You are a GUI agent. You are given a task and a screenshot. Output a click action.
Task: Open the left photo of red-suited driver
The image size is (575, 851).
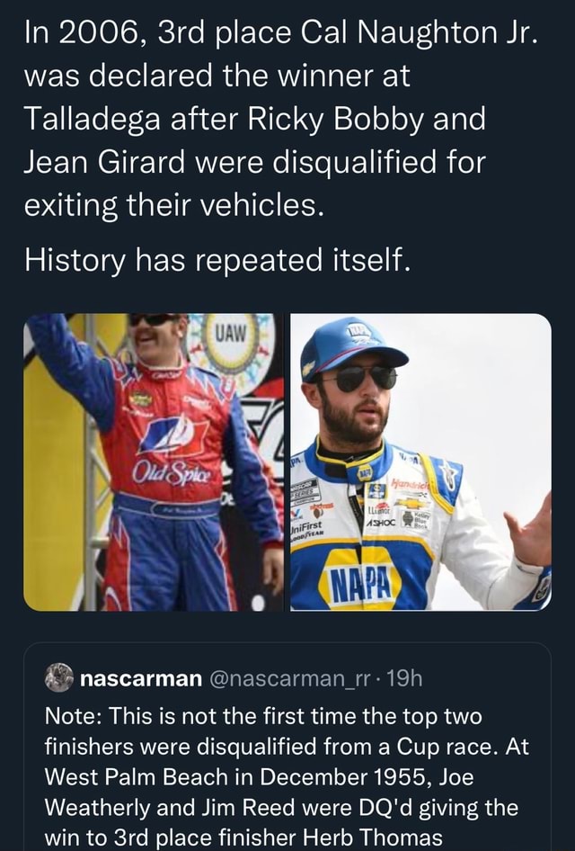tap(153, 462)
